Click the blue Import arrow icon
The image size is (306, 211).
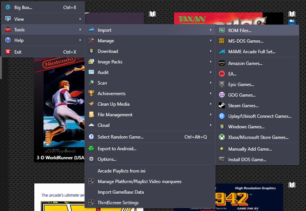91,30
